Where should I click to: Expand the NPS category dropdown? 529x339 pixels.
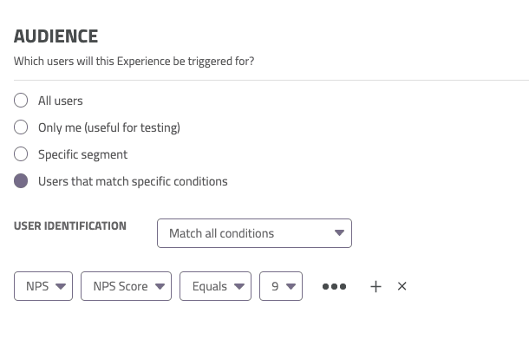point(43,286)
